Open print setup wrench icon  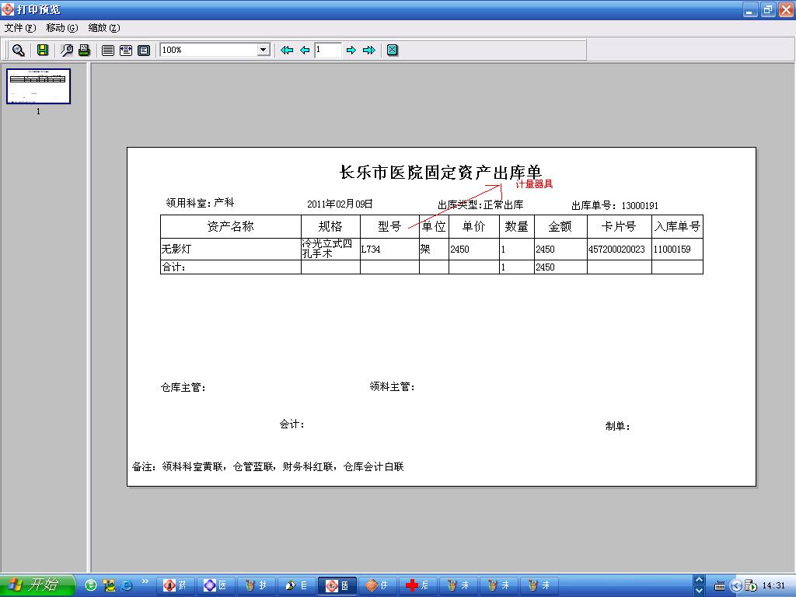click(67, 50)
